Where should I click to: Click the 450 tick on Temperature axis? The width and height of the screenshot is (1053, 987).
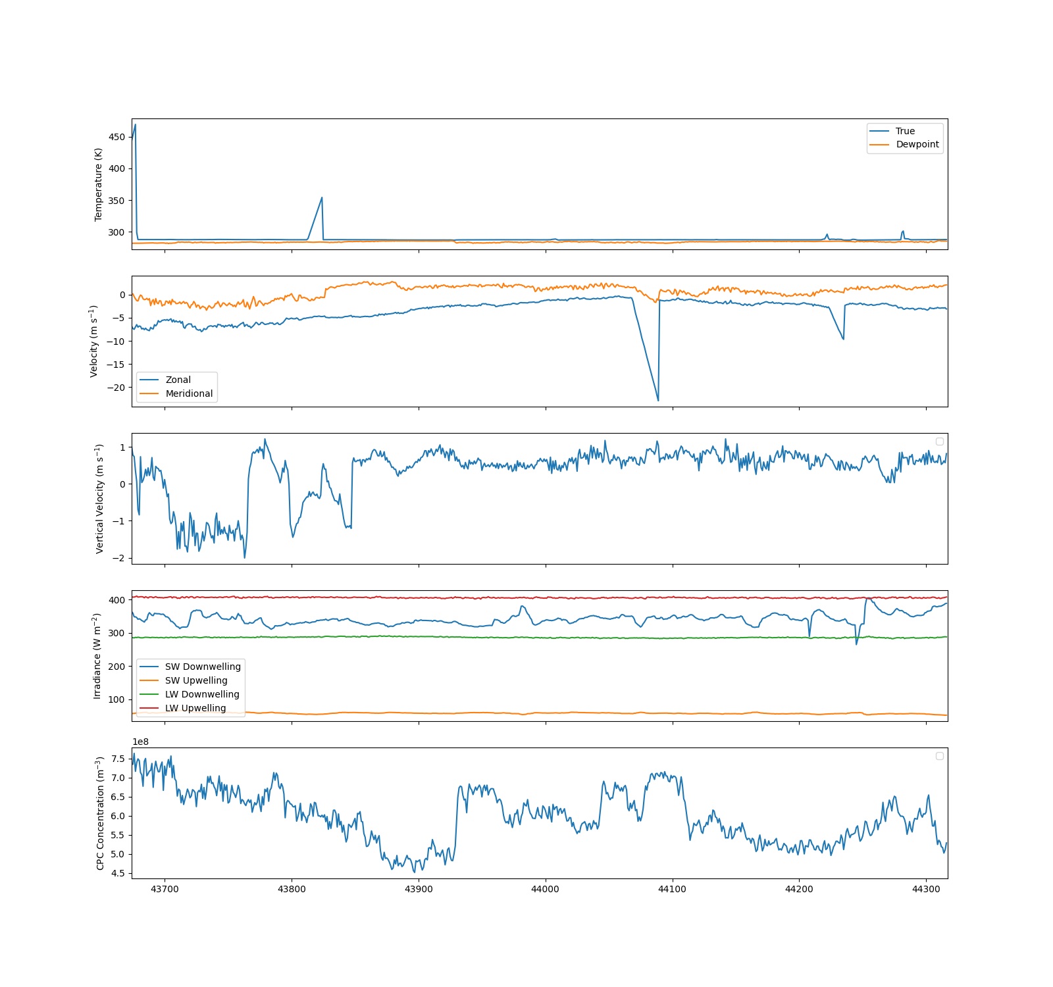tap(116, 137)
